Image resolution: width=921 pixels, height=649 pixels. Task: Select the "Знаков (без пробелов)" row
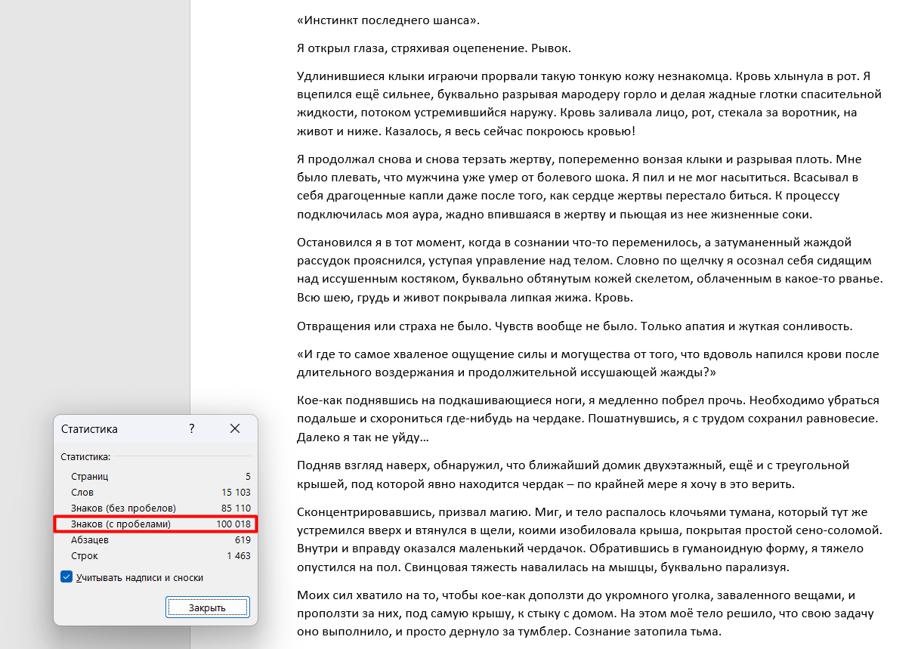(156, 508)
